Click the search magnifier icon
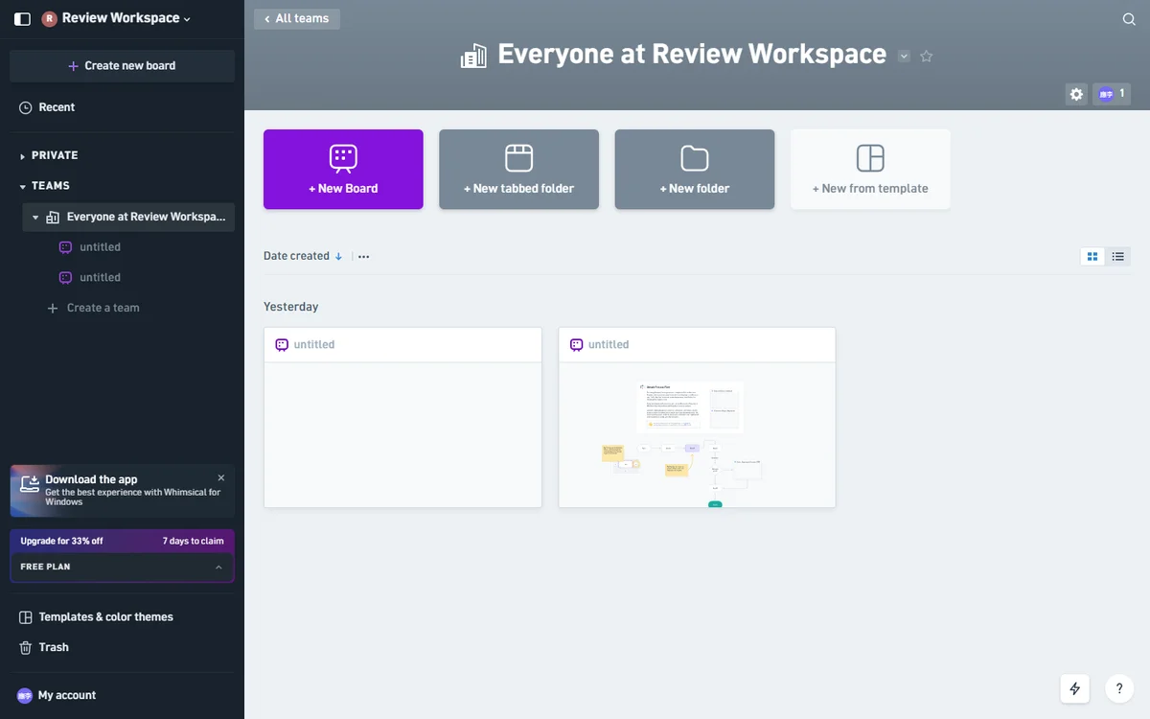Screen dimensions: 1150x719 click(1129, 19)
